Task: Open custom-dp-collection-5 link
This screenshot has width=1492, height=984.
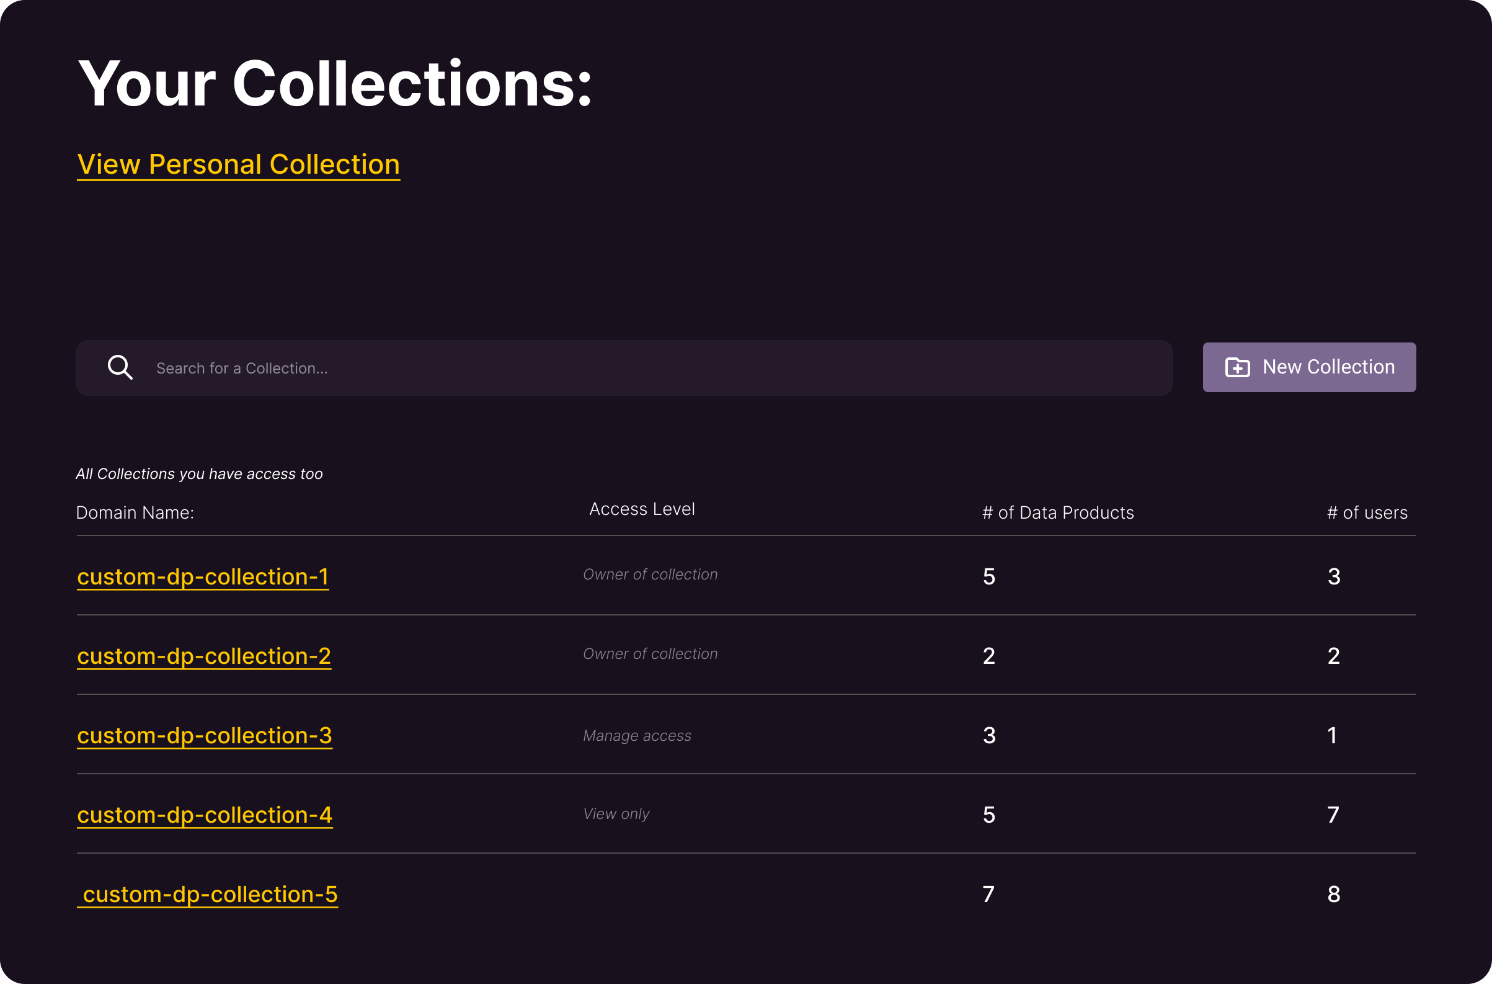Action: [x=210, y=894]
